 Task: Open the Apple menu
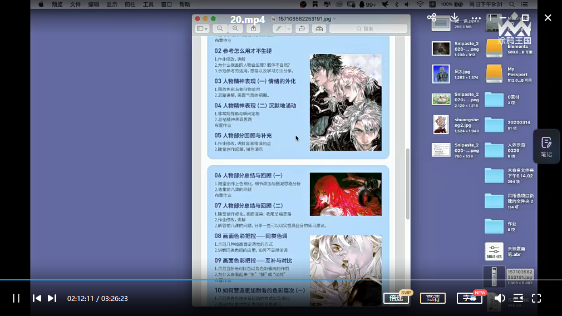pos(41,4)
